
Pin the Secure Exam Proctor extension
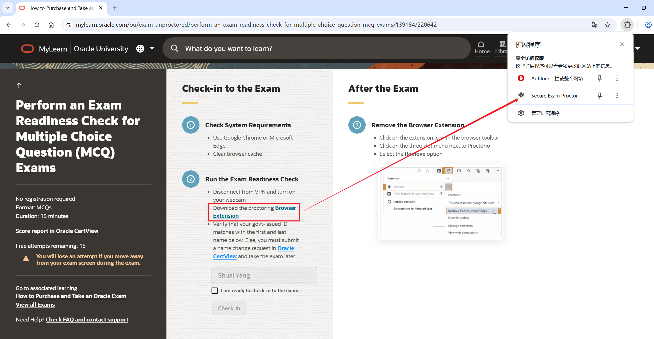click(599, 95)
